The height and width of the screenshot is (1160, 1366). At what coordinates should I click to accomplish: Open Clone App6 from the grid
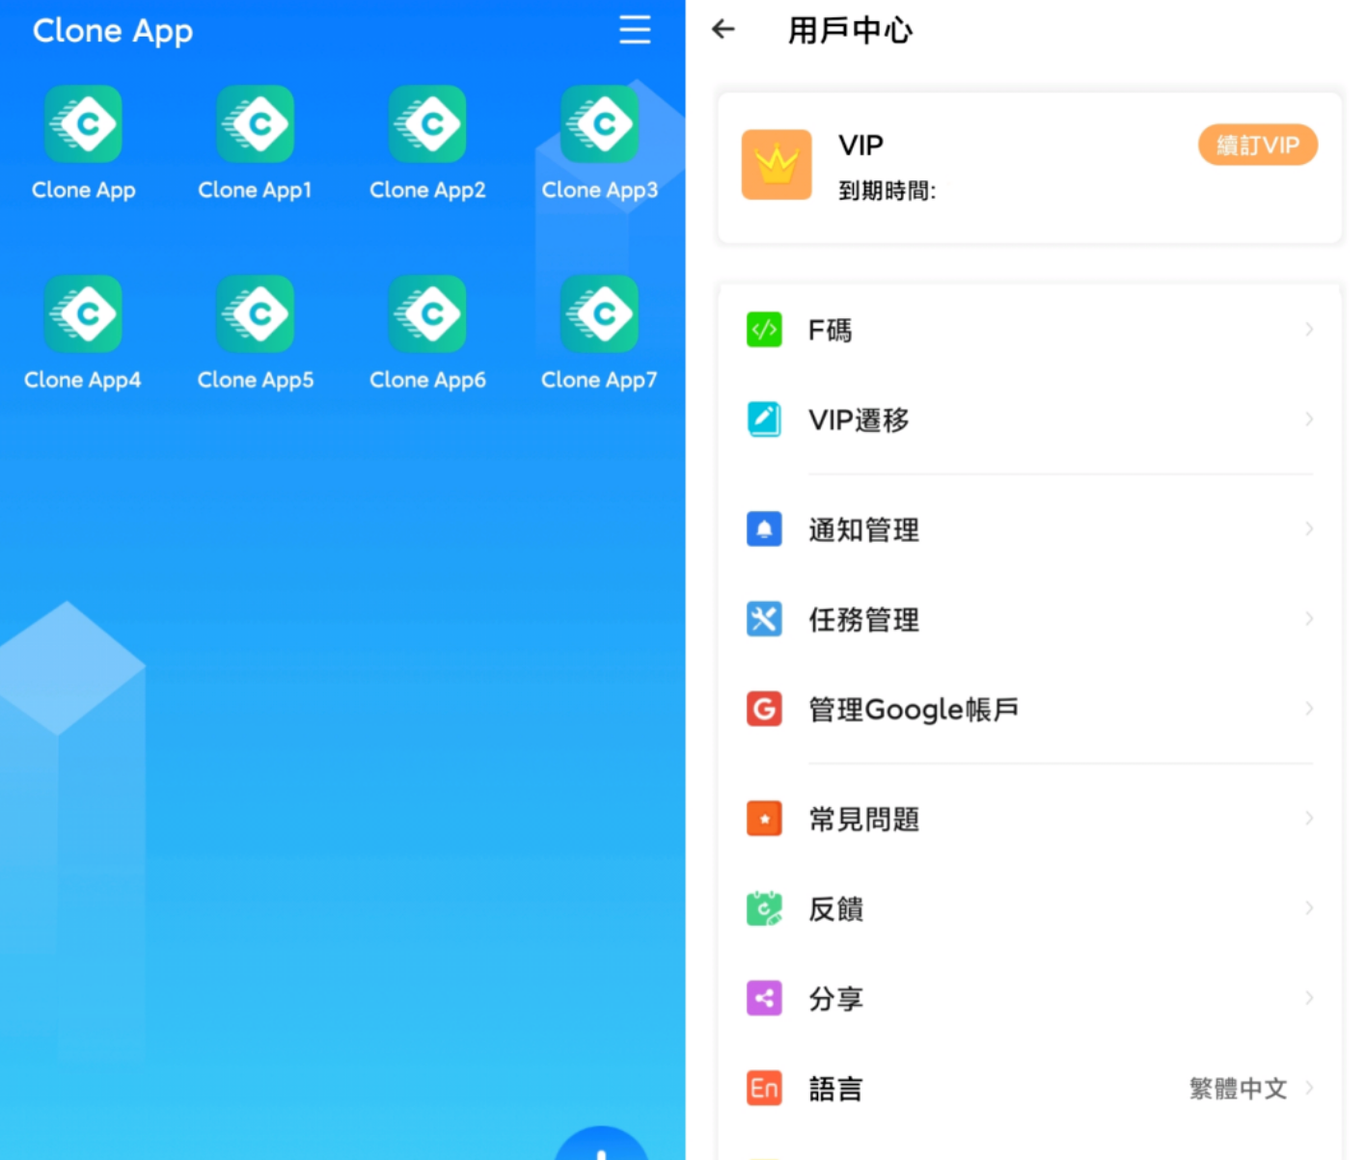click(428, 314)
